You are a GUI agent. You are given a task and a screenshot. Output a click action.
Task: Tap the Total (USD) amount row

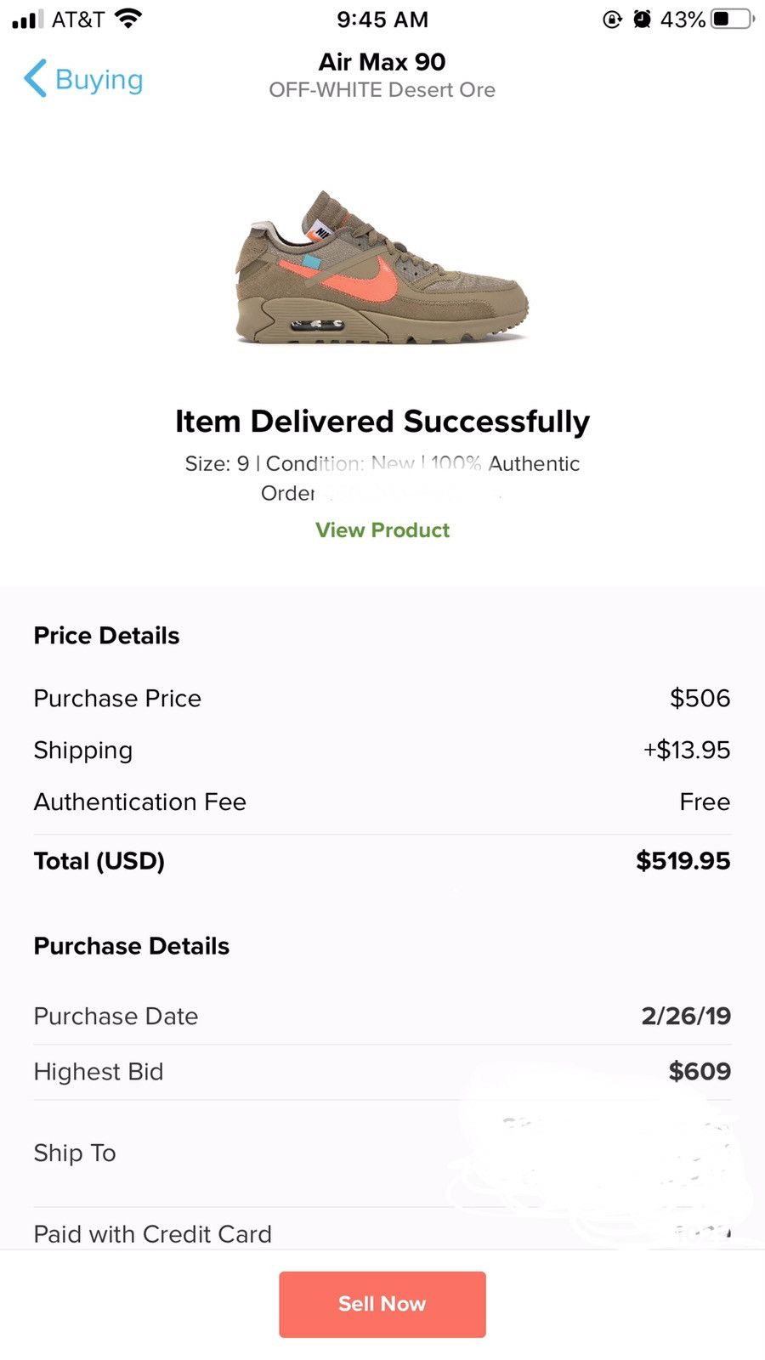382,861
